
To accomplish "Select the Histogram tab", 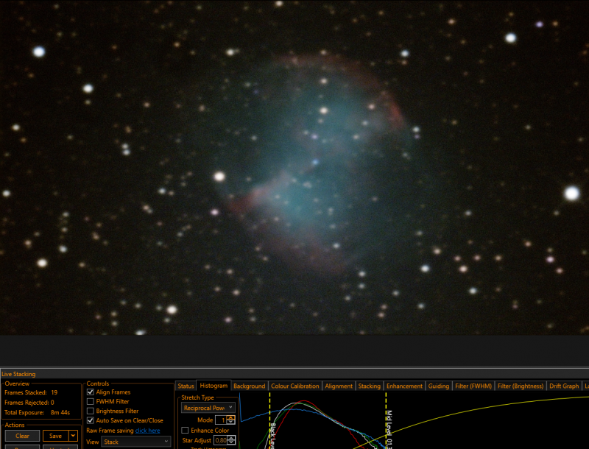I will coord(214,386).
